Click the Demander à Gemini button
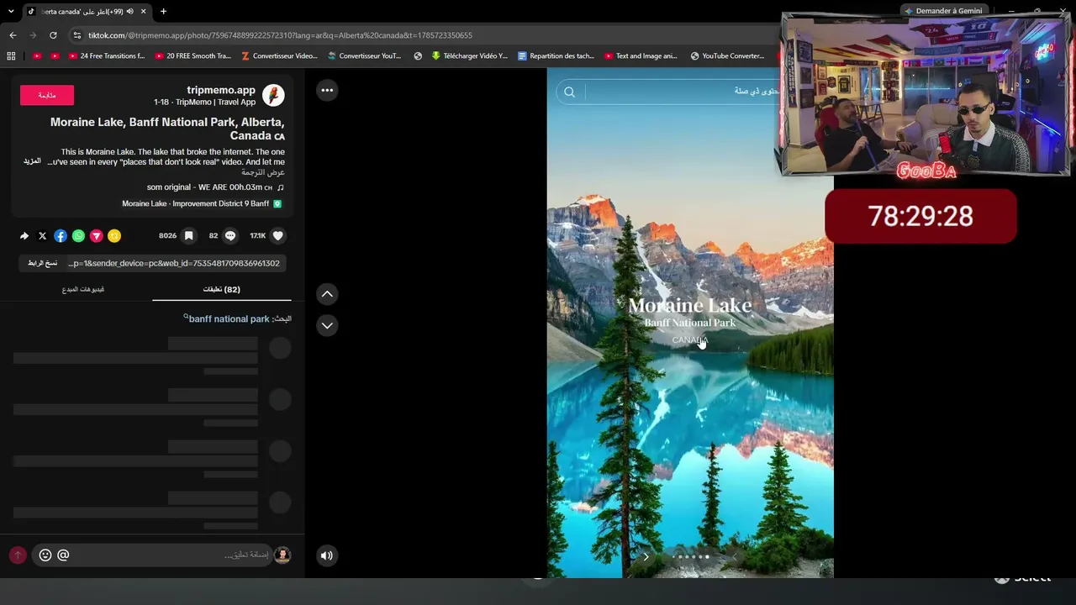This screenshot has width=1076, height=605. coord(942,11)
